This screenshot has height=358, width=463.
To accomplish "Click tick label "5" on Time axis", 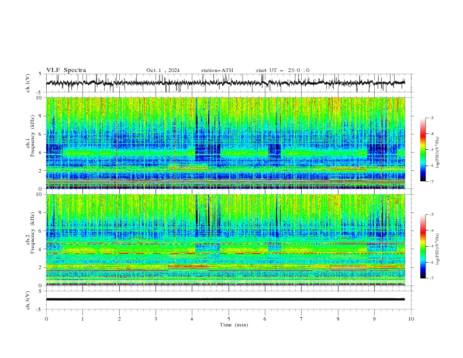I will (x=229, y=319).
